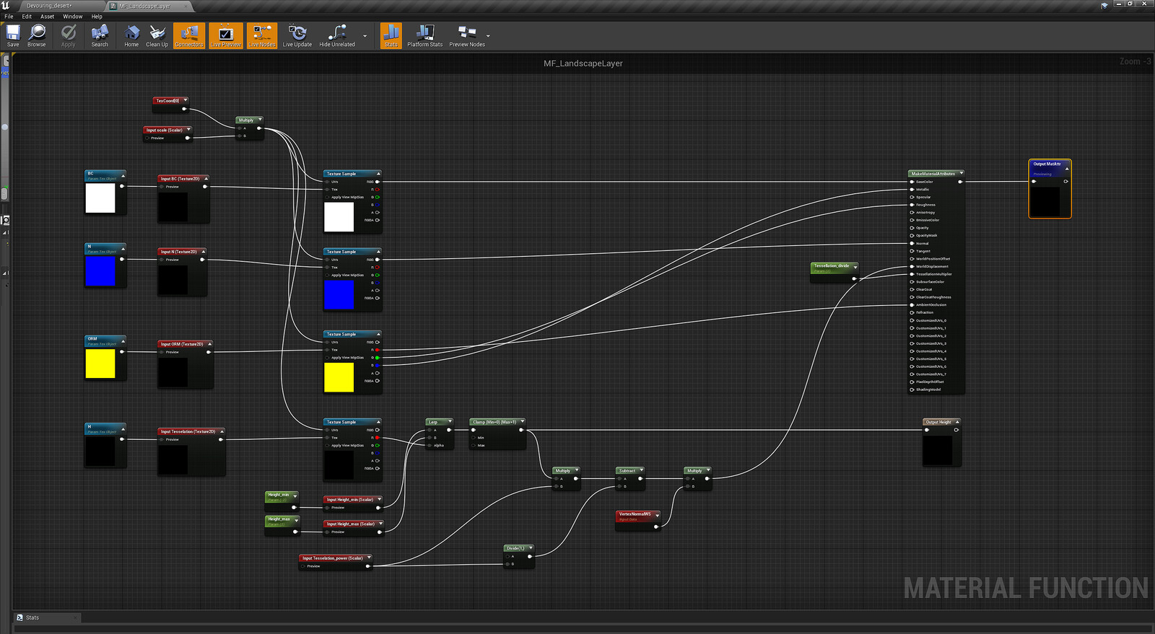The image size is (1155, 634).
Task: Open the Window menu
Action: (72, 16)
